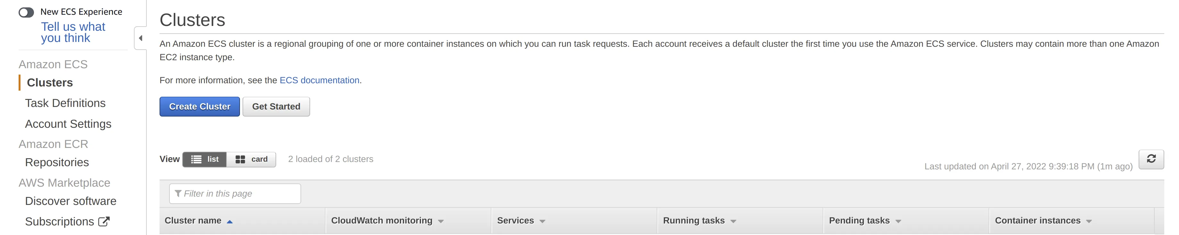Click the Filter in this page field

pyautogui.click(x=234, y=193)
